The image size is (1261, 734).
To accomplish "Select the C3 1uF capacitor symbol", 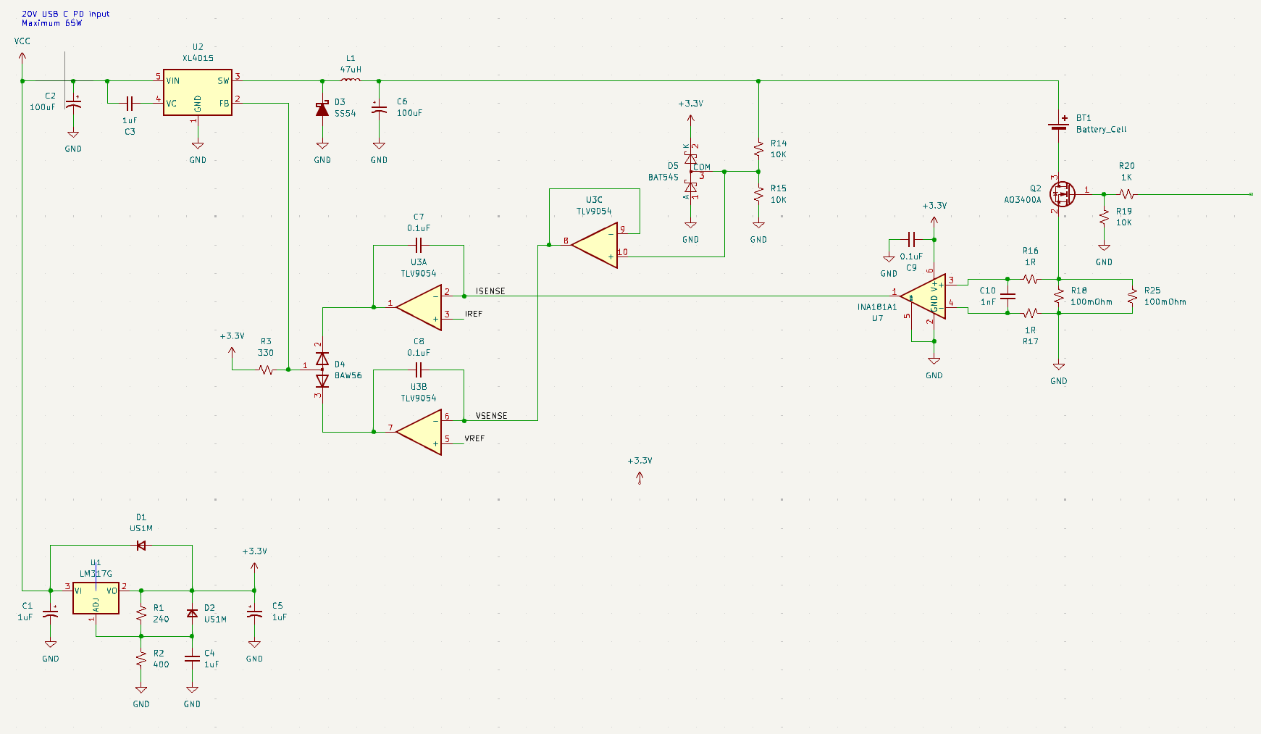I will [130, 103].
